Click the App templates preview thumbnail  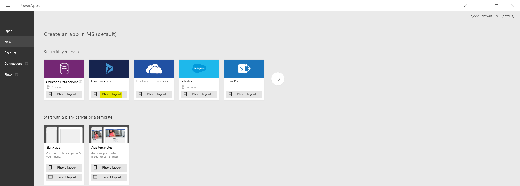coord(109,134)
